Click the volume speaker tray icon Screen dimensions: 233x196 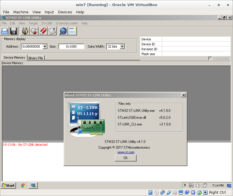coord(198,186)
